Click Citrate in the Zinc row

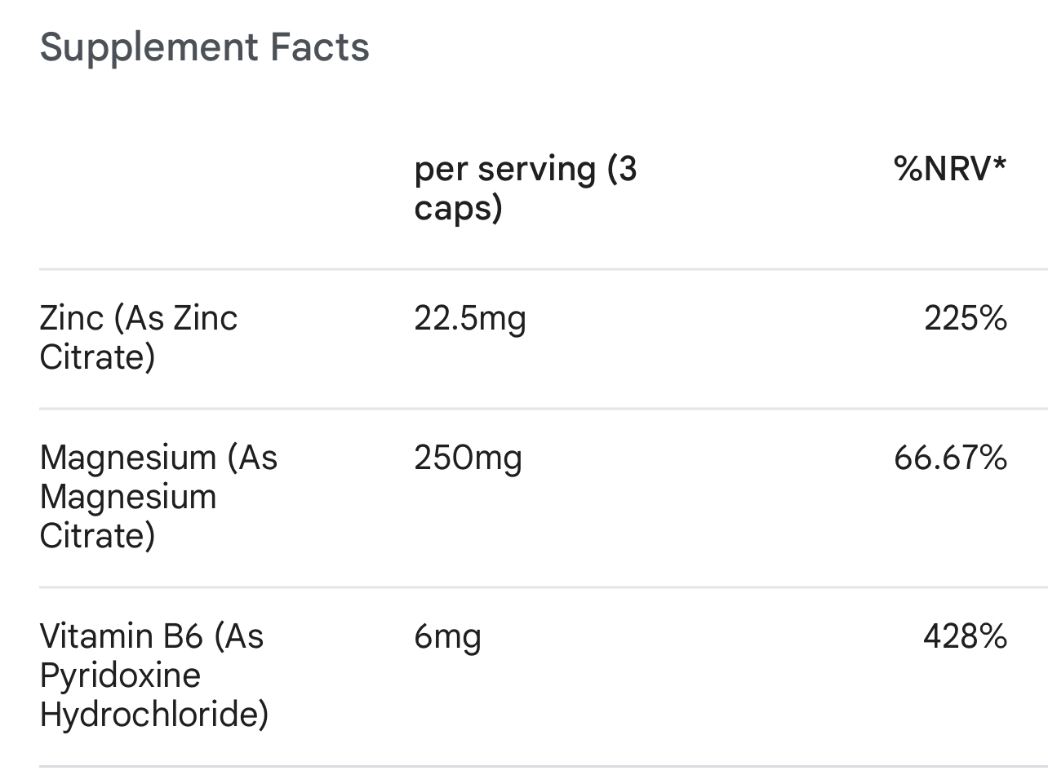[96, 357]
